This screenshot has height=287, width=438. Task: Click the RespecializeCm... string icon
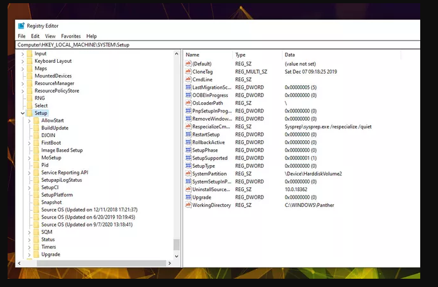pyautogui.click(x=189, y=126)
